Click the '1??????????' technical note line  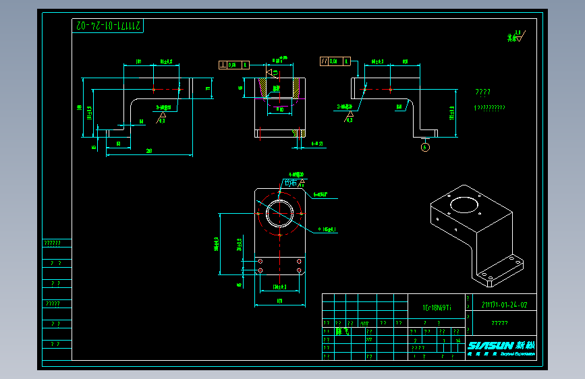point(489,108)
